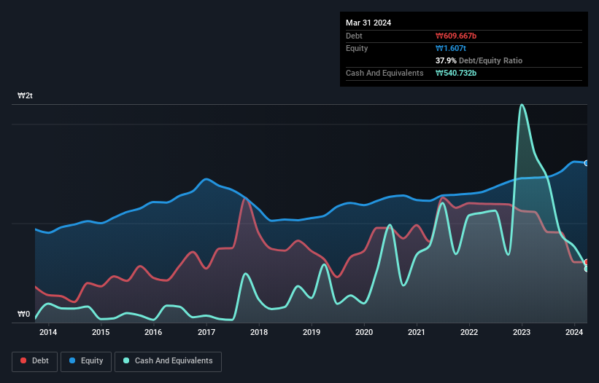Click the 2023 x-axis label

[x=522, y=332]
